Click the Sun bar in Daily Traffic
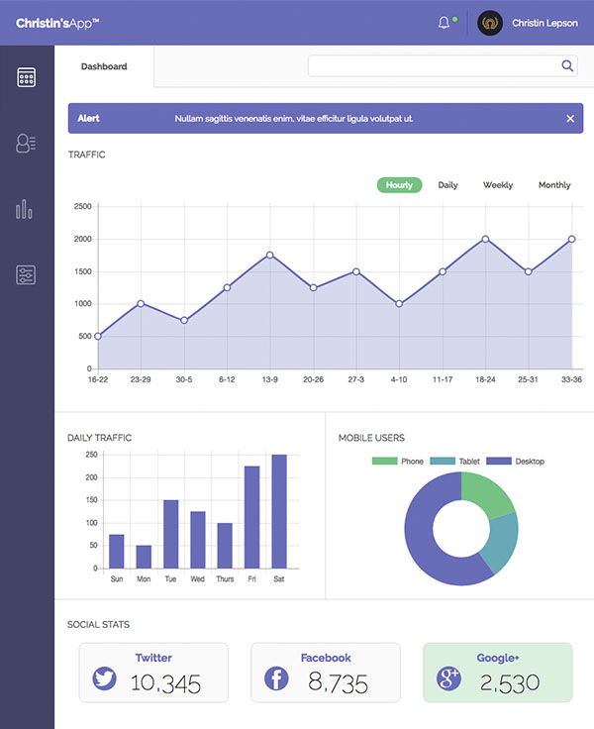This screenshot has height=729, width=594. pyautogui.click(x=117, y=552)
